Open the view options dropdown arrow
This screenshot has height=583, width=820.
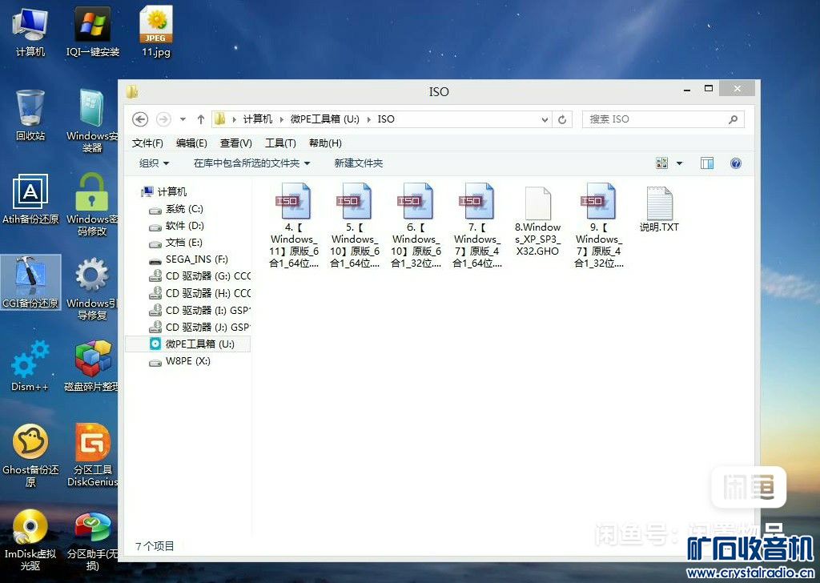tap(679, 163)
